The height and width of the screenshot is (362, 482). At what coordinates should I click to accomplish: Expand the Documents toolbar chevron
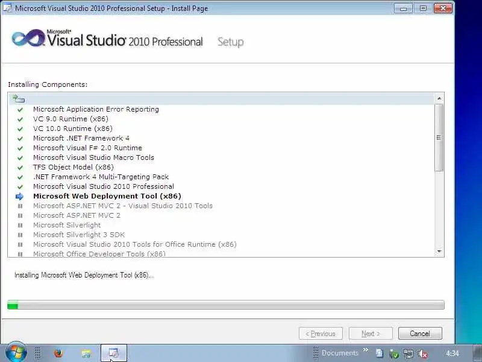[x=365, y=350]
